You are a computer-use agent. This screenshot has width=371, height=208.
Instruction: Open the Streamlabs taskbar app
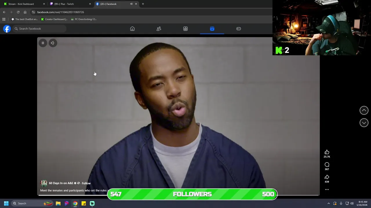point(92,203)
